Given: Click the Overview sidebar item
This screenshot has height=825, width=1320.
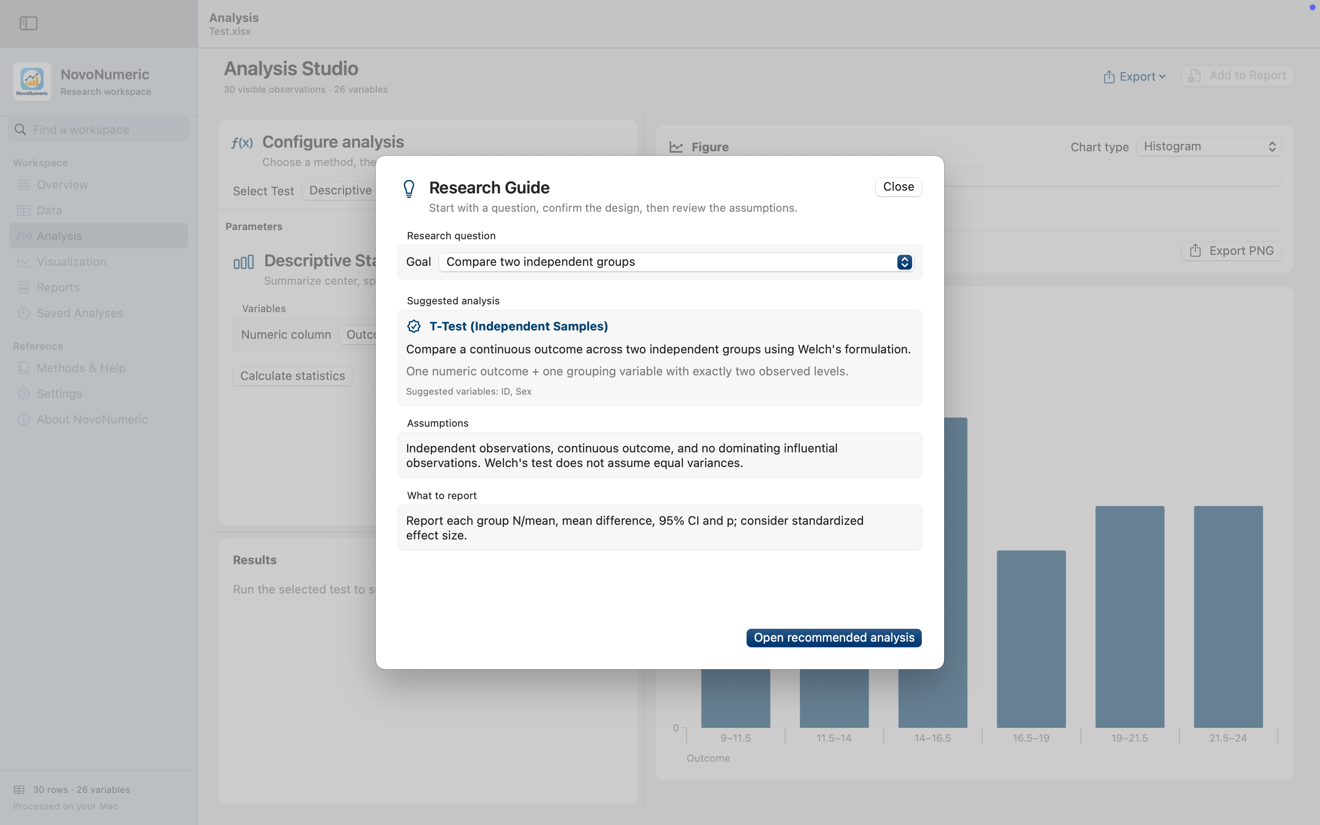Looking at the screenshot, I should pos(99,185).
